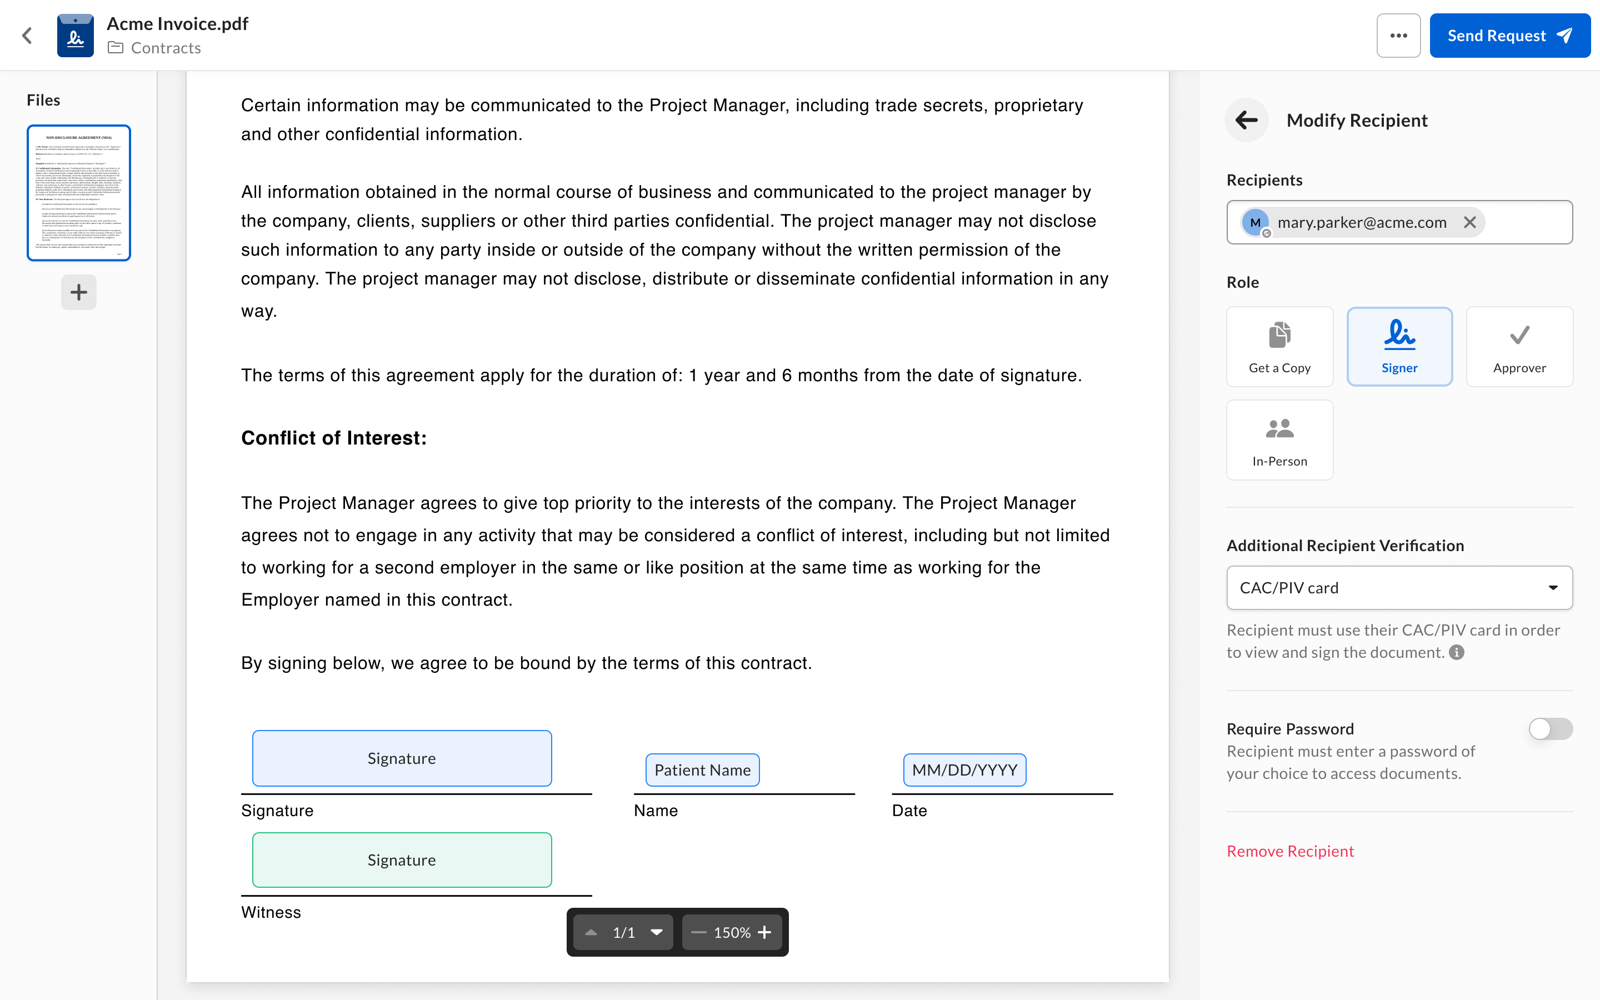Zoom out with the minus icon
This screenshot has width=1600, height=1000.
[x=698, y=932]
